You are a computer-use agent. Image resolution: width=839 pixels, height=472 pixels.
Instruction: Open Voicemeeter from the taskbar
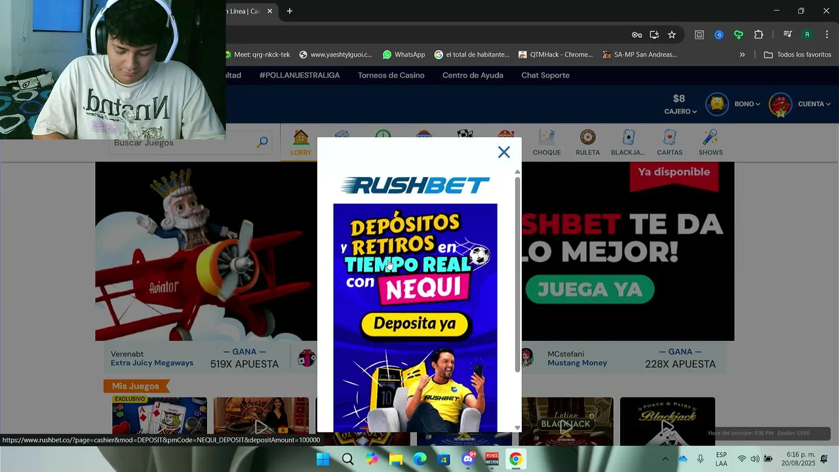492,459
